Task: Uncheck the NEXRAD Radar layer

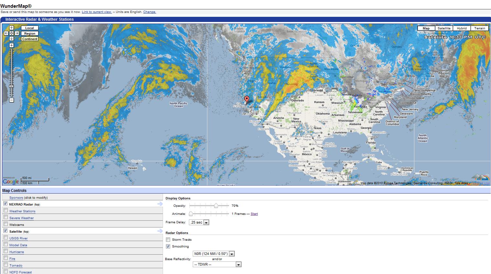Action: click(x=5, y=204)
